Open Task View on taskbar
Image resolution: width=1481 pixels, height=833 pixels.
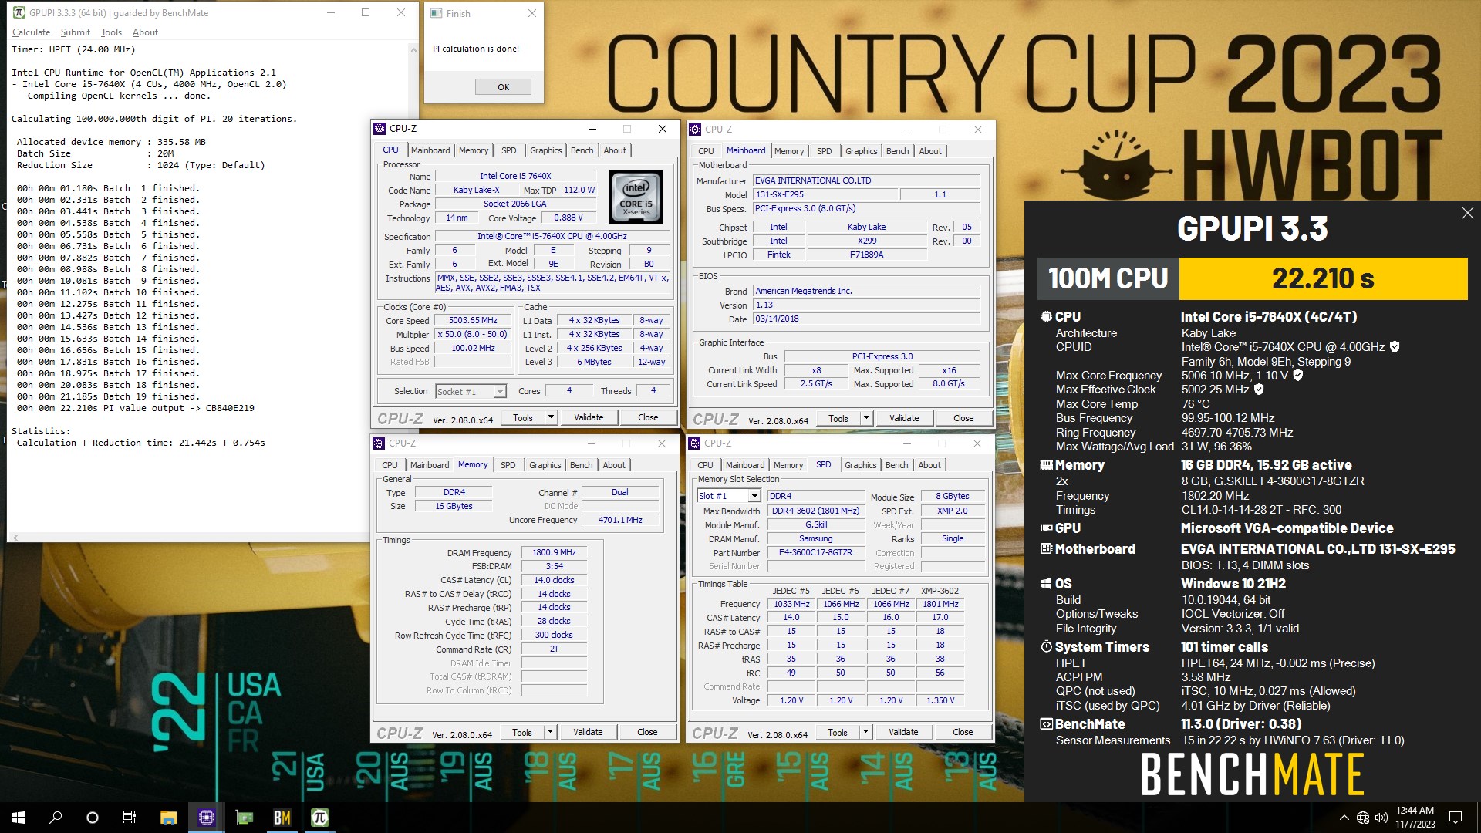pyautogui.click(x=130, y=818)
